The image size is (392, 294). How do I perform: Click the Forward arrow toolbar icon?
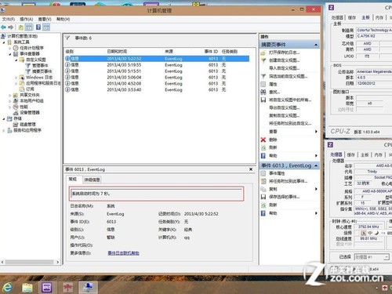[11, 27]
